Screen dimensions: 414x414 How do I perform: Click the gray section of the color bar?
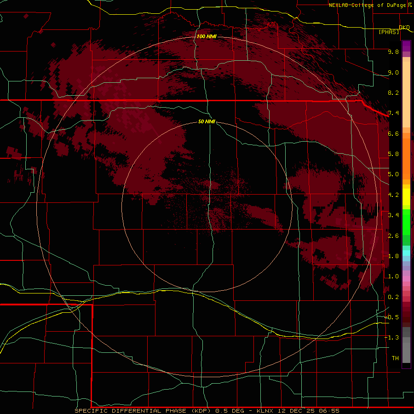[x=406, y=345]
